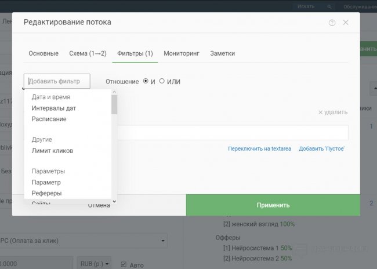Delete the filter via '× удалить'
This screenshot has height=269, width=377.
click(x=332, y=112)
